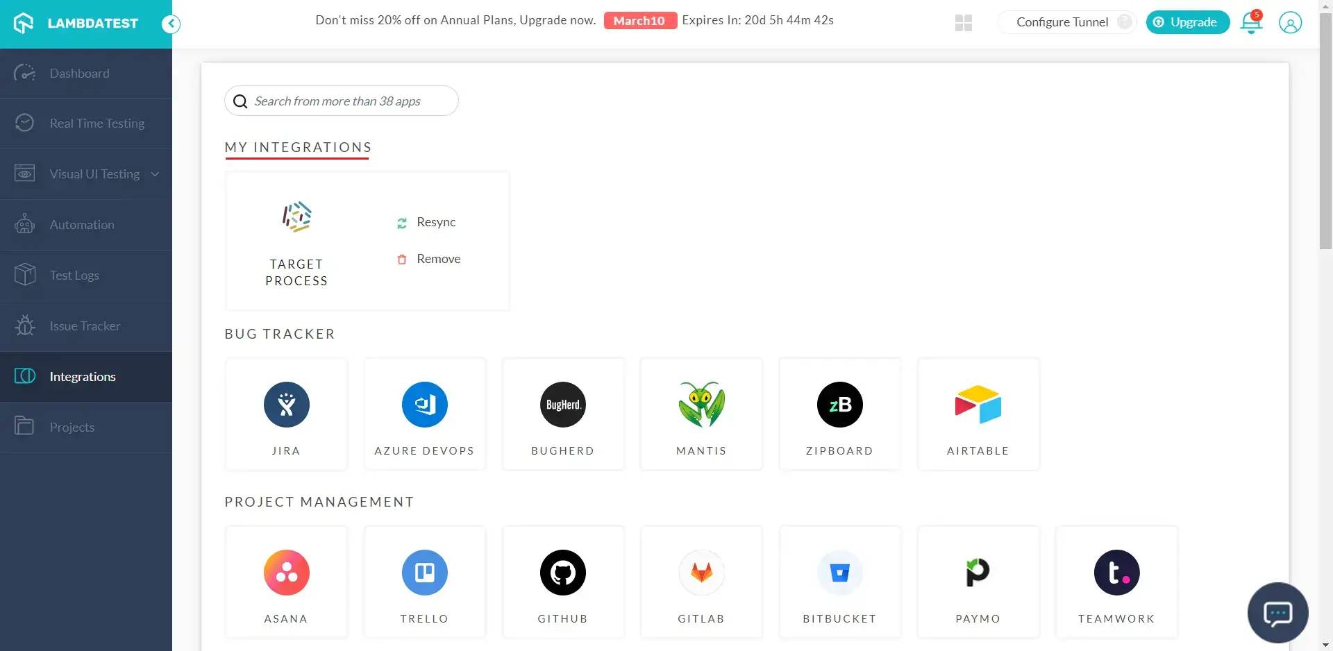Image resolution: width=1333 pixels, height=651 pixels.
Task: Open the Issue Tracker menu item
Action: point(85,326)
